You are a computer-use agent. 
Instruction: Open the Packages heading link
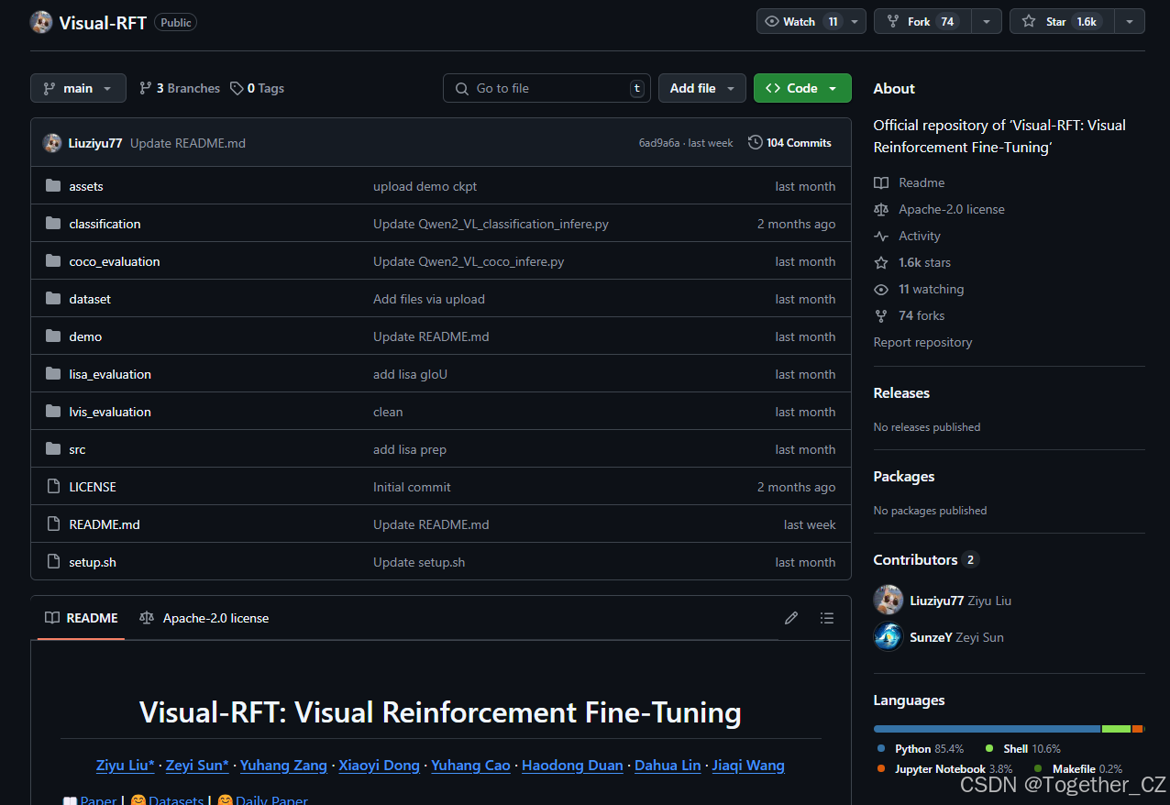904,476
